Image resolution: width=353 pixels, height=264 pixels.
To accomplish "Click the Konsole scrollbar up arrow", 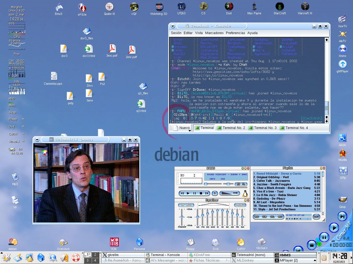I will click(x=327, y=40).
